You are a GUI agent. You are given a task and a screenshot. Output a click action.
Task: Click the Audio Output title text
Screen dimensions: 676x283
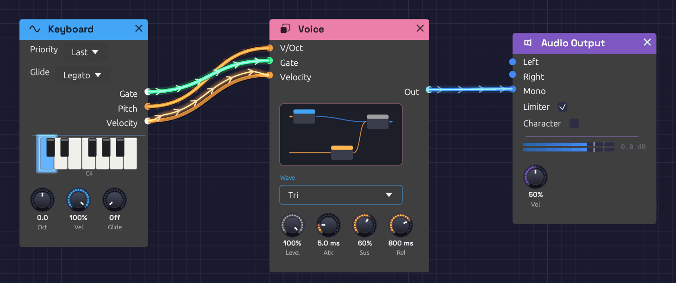573,43
